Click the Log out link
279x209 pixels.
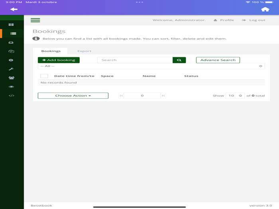[x=253, y=20]
